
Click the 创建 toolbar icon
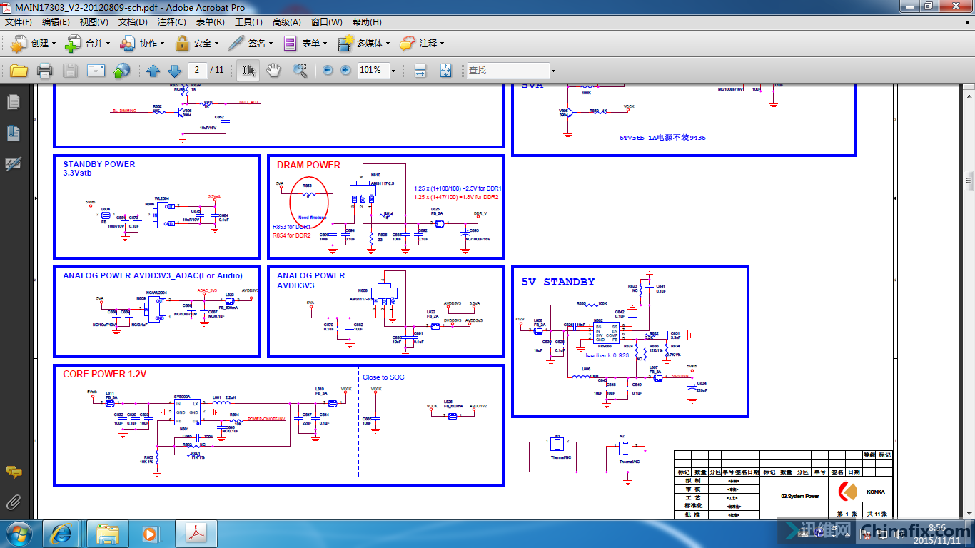click(18, 44)
